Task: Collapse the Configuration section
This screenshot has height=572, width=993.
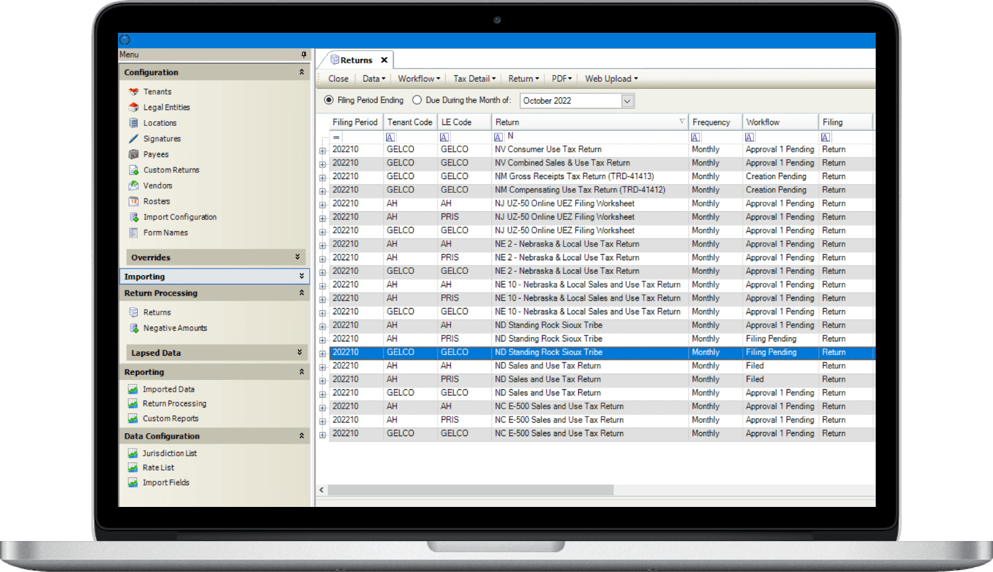Action: (302, 73)
